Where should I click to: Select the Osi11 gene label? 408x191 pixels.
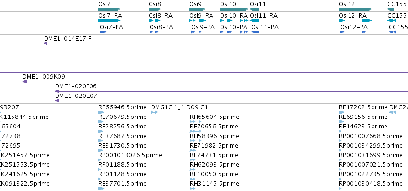(x=258, y=4)
